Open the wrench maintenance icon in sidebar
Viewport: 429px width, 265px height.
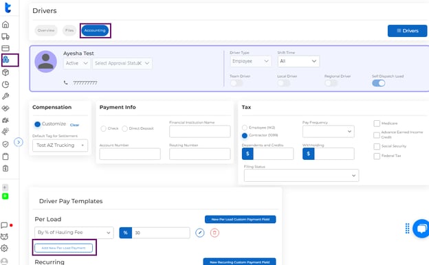coord(5,96)
